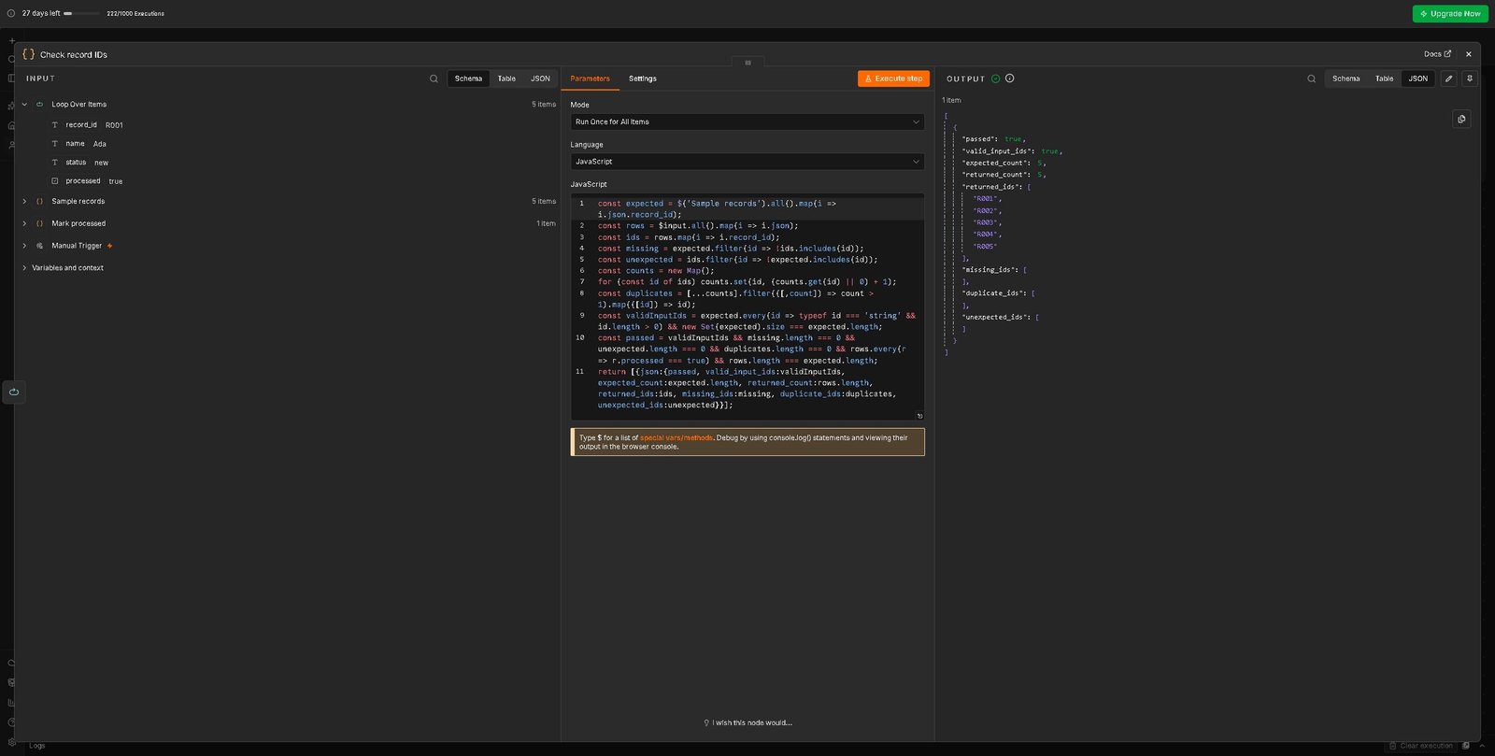Switch the INPUT panel to Table view
The image size is (1495, 756).
pyautogui.click(x=506, y=78)
